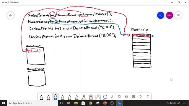Open the volume control in the tray
189x106 pixels.
coord(175,103)
